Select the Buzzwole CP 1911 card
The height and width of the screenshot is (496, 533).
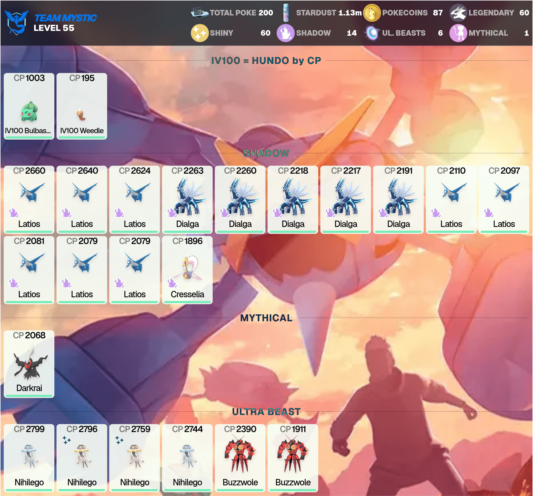click(293, 458)
